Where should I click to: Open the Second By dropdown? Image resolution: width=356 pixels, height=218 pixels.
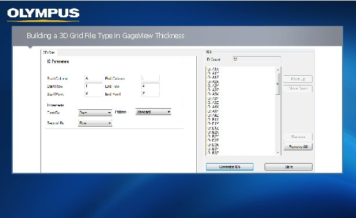(95, 123)
